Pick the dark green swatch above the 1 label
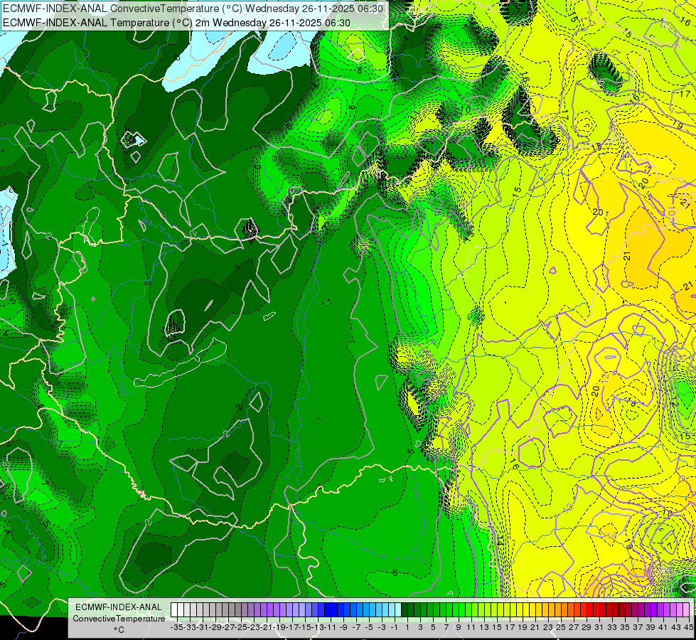Viewport: 696px width, 640px height. point(411,609)
